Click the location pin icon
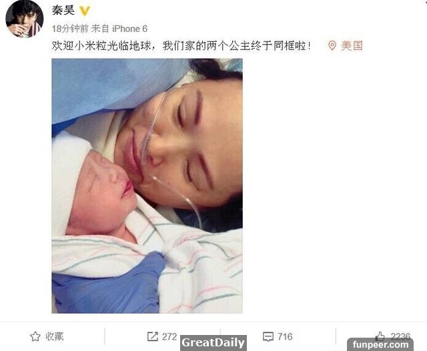Screen dimensions: 427x351 point(332,45)
